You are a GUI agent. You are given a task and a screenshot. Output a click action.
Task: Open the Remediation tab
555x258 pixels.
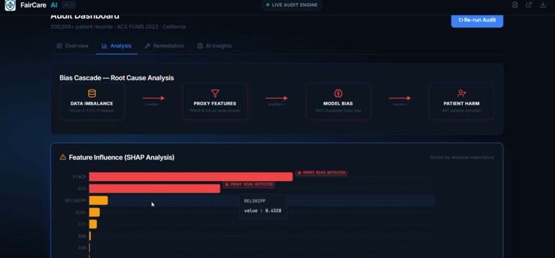(165, 46)
